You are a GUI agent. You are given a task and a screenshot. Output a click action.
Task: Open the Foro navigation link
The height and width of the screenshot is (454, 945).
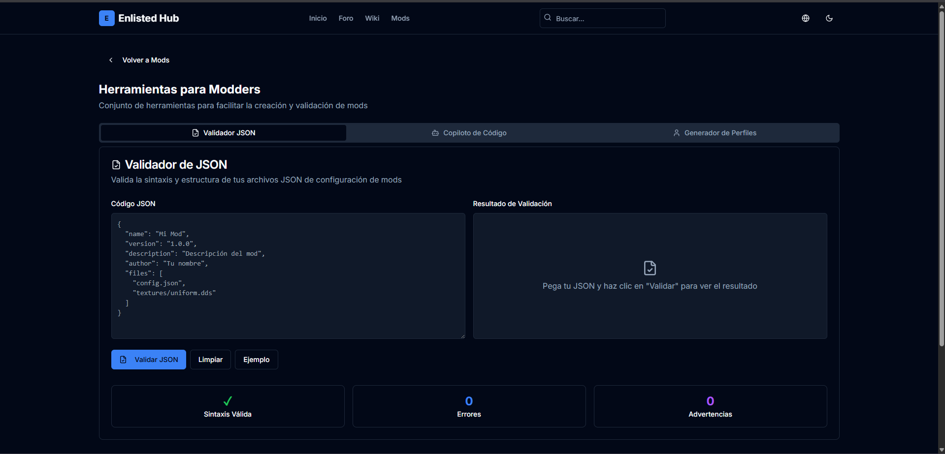click(x=346, y=18)
